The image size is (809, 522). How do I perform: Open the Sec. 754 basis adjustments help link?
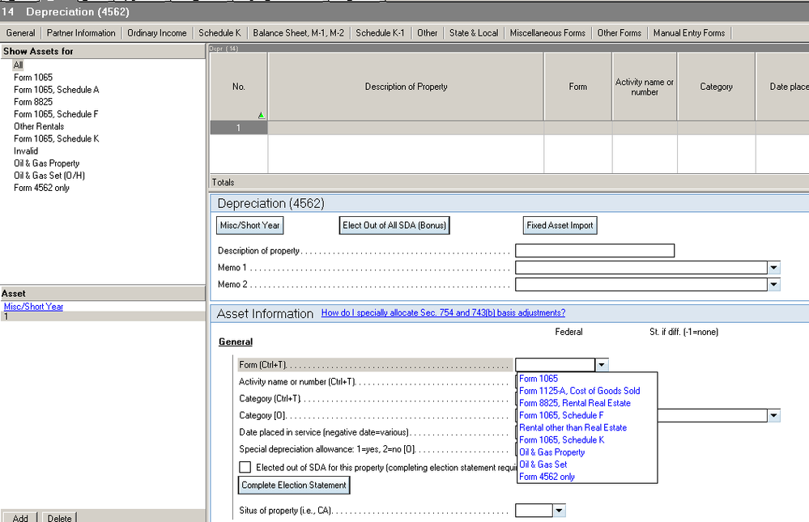pyautogui.click(x=443, y=312)
